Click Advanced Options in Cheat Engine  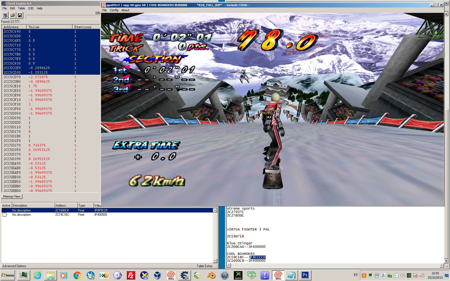(x=14, y=266)
